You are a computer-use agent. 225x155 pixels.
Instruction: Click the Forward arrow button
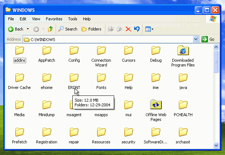point(36,29)
